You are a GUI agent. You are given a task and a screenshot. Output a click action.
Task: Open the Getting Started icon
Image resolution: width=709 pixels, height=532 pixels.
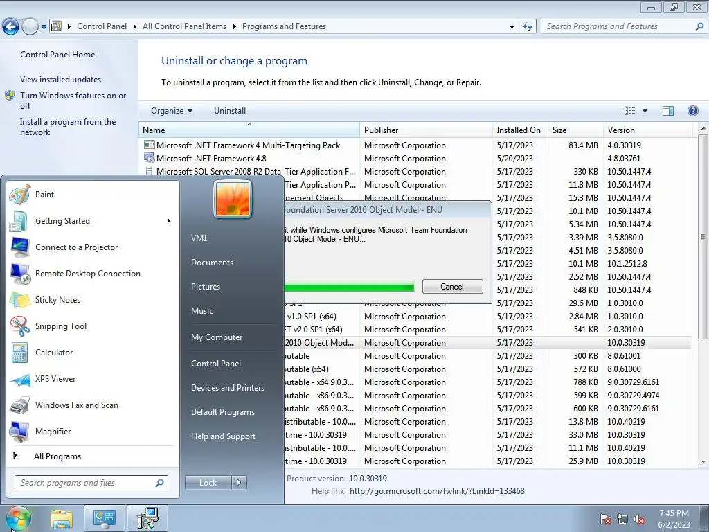tap(19, 221)
